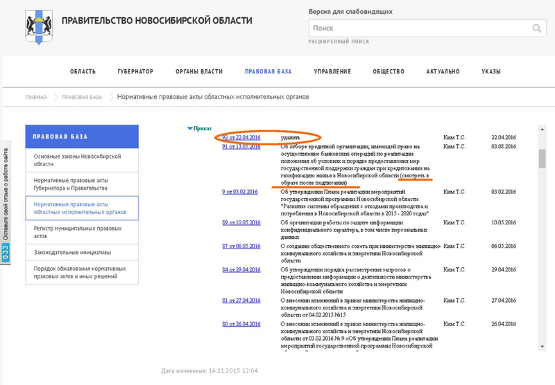The width and height of the screenshot is (555, 385).
Task: Go to ПРАВОВАЯ БАЗА breadcrumb link
Action: (x=82, y=97)
